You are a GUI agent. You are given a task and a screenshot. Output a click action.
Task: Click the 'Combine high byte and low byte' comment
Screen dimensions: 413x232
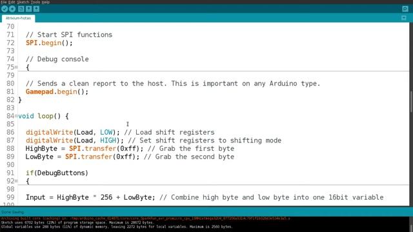pyautogui.click(x=271, y=198)
